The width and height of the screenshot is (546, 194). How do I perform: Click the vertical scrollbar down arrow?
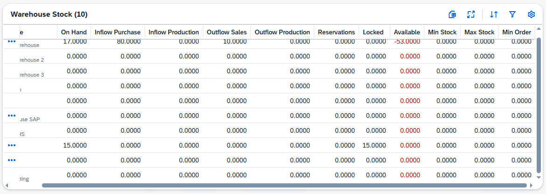tap(539, 178)
